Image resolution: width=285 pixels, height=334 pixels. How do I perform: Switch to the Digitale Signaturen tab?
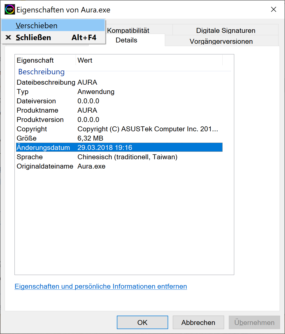tap(226, 30)
